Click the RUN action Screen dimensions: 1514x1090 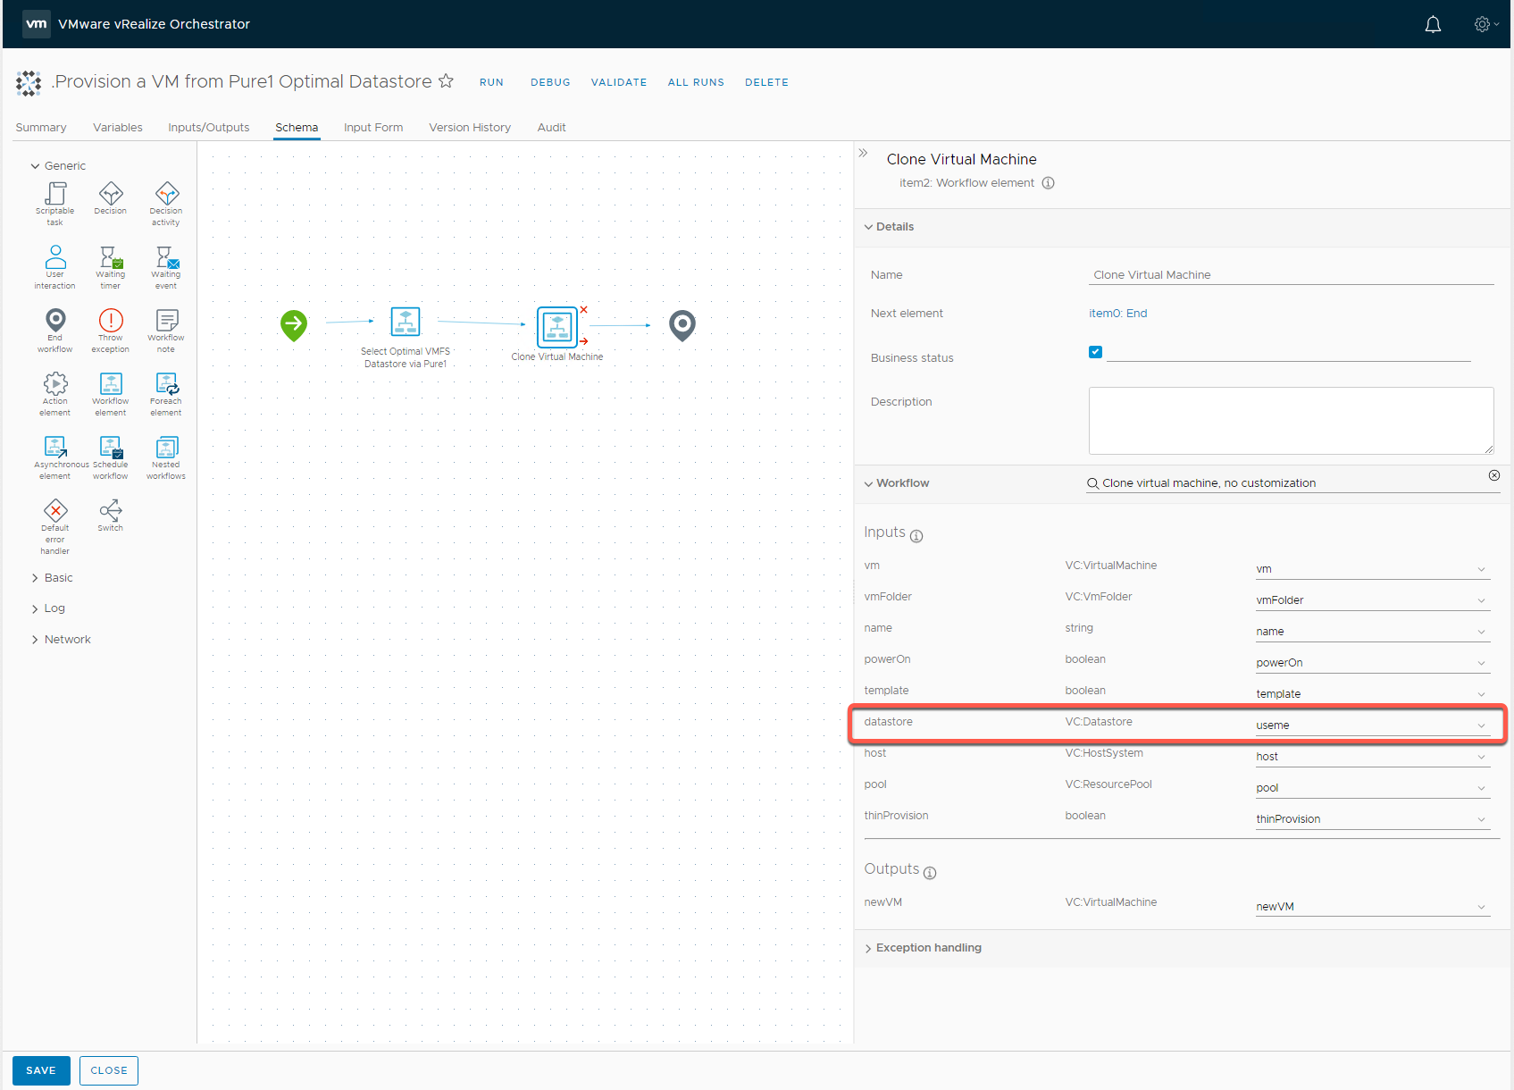pyautogui.click(x=491, y=82)
